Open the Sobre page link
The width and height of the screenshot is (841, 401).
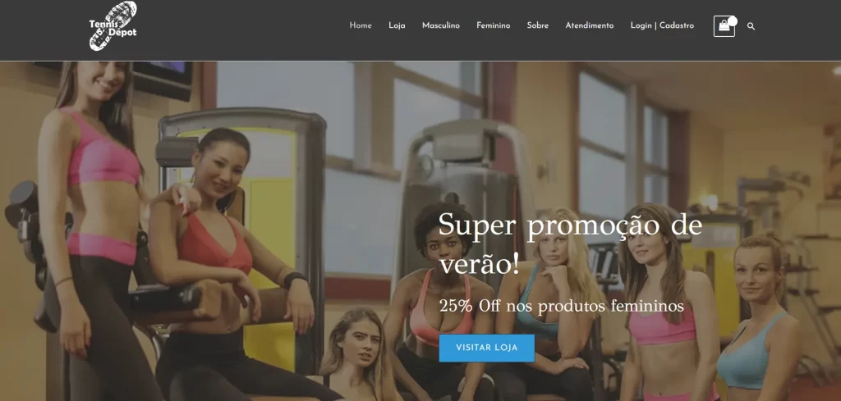(x=537, y=25)
